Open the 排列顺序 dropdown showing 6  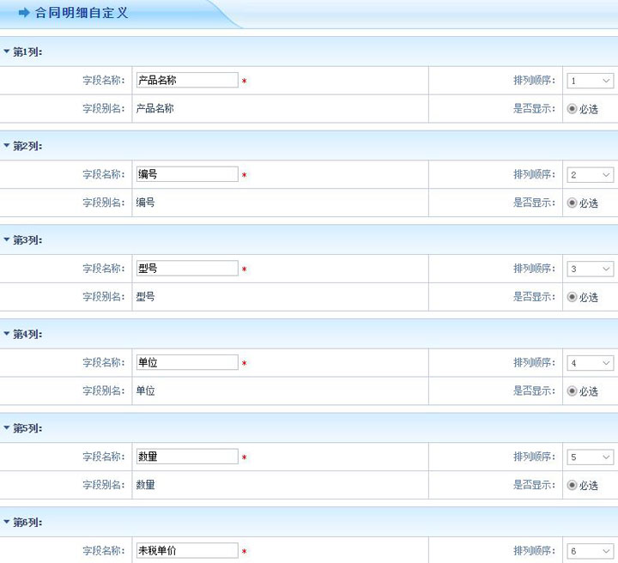pos(590,551)
